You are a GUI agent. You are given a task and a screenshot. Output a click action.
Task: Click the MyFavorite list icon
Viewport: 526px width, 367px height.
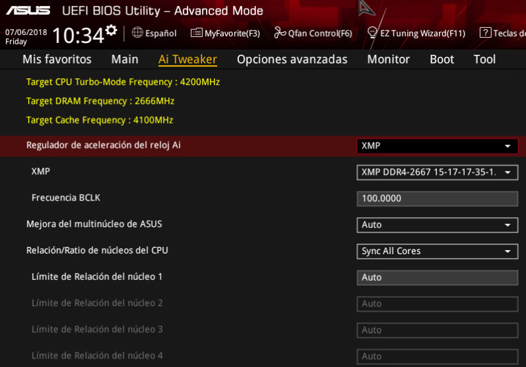click(196, 33)
